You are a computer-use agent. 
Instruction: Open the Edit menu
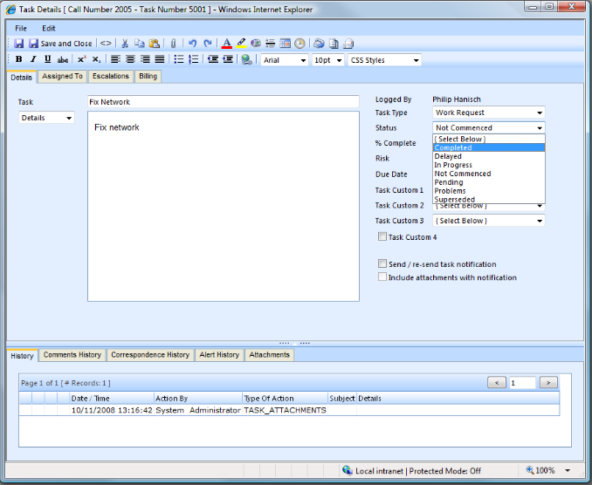[48, 28]
